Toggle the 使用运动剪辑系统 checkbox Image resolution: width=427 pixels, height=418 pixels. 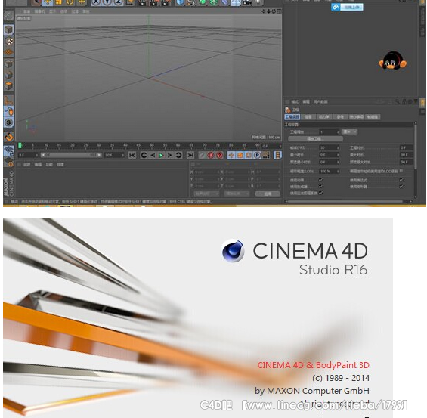tap(320, 193)
